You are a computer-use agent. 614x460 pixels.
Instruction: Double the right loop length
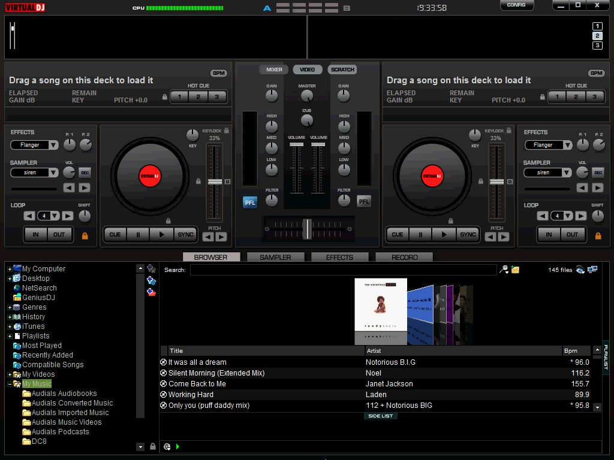click(x=580, y=216)
